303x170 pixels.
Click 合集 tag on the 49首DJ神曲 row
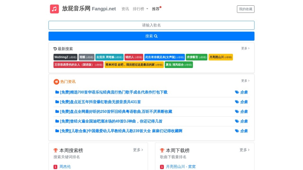[241, 121]
